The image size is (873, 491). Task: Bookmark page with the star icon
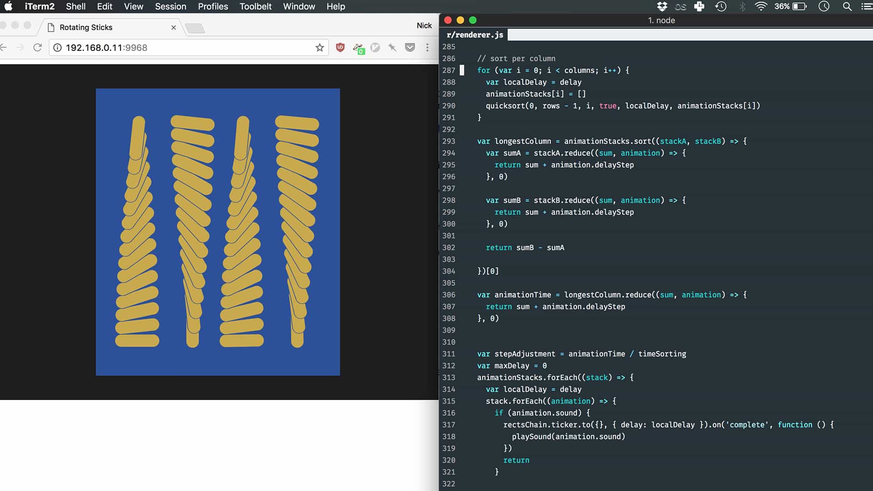(320, 47)
